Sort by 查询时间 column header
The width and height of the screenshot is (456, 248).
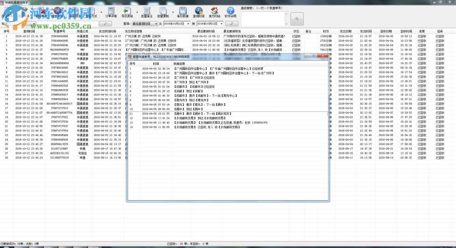[29, 31]
